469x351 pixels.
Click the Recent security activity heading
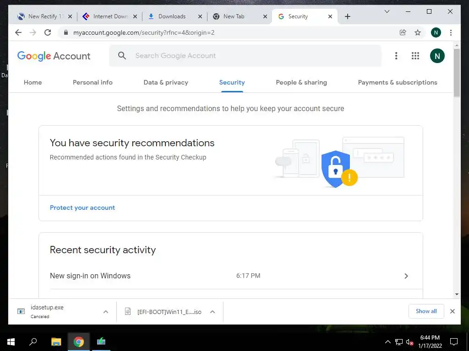point(103,250)
